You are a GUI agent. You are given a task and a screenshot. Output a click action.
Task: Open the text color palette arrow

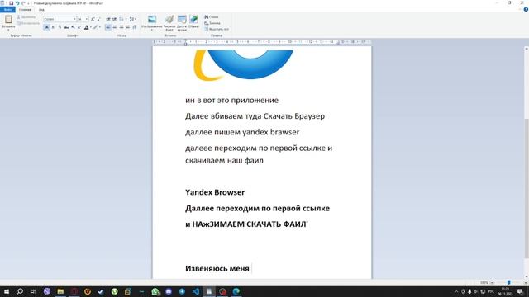pos(90,27)
